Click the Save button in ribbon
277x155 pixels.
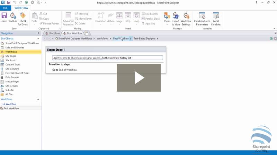(4, 17)
